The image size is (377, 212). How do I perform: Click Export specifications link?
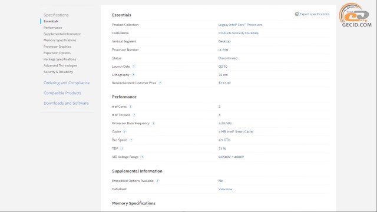coord(315,14)
